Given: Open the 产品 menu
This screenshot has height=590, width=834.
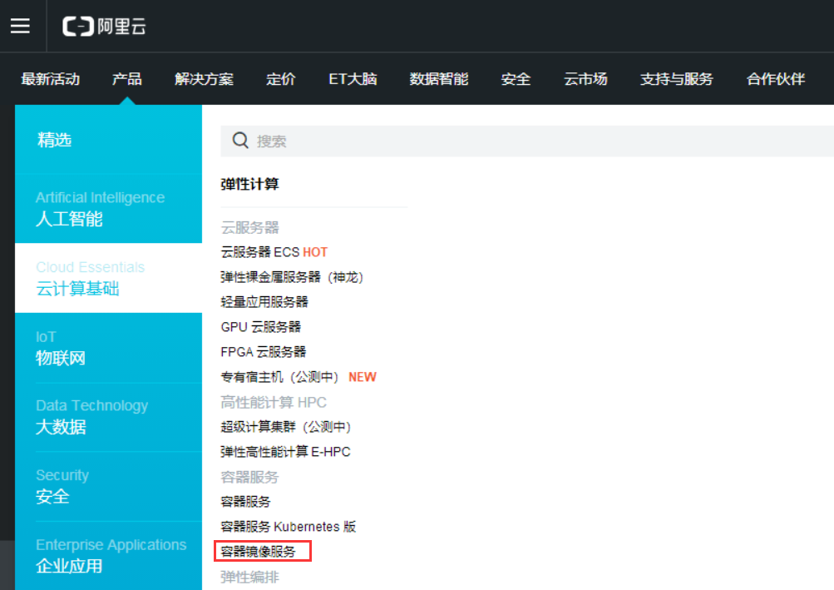Looking at the screenshot, I should 127,79.
